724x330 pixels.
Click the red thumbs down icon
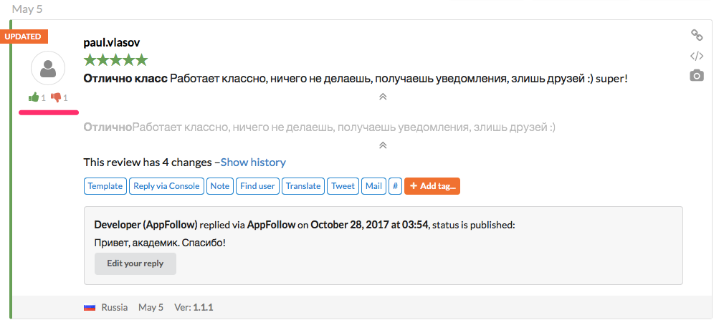click(x=55, y=98)
